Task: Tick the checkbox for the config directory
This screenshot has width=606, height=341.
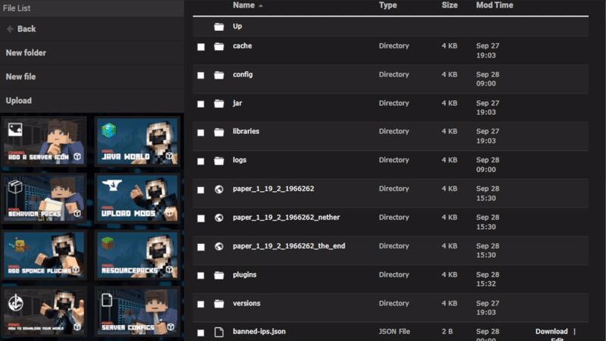Action: tap(201, 75)
